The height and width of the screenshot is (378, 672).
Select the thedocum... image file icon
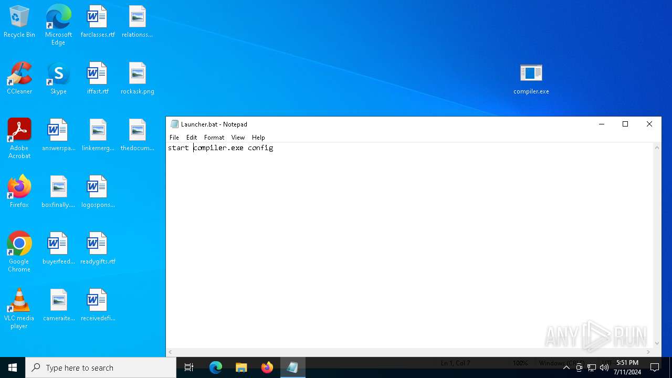tap(137, 135)
